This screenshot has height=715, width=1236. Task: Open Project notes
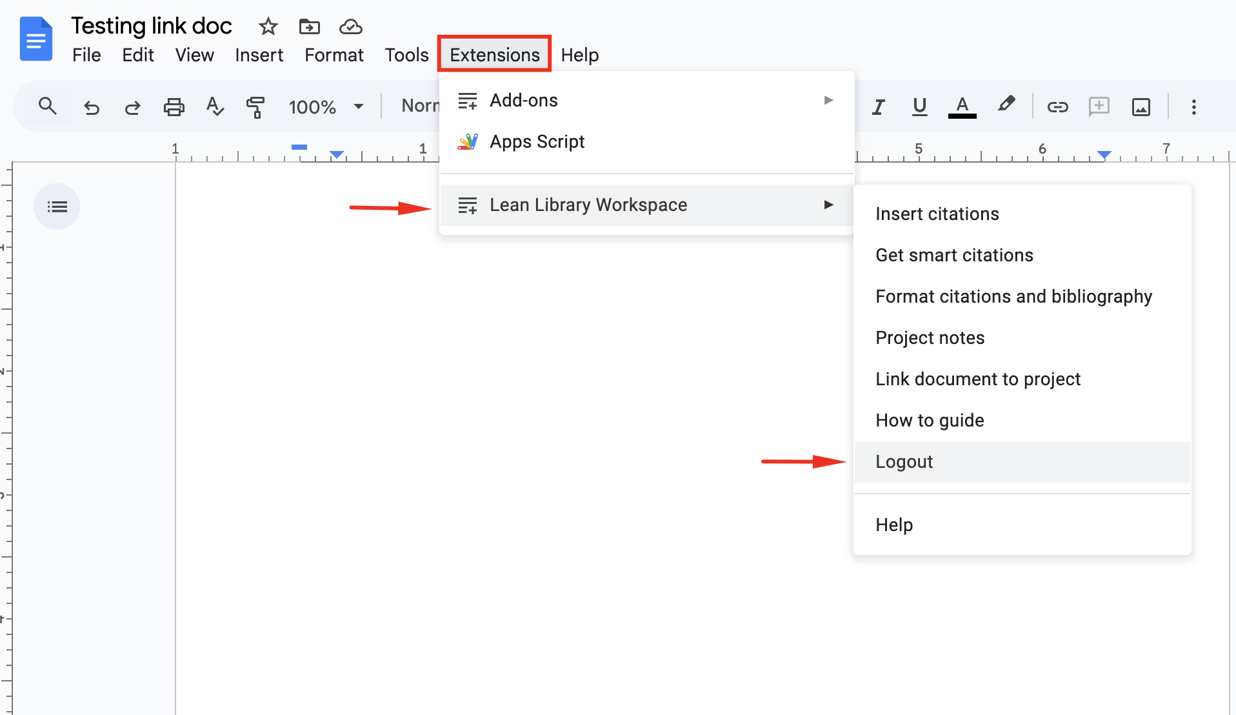click(1022, 337)
